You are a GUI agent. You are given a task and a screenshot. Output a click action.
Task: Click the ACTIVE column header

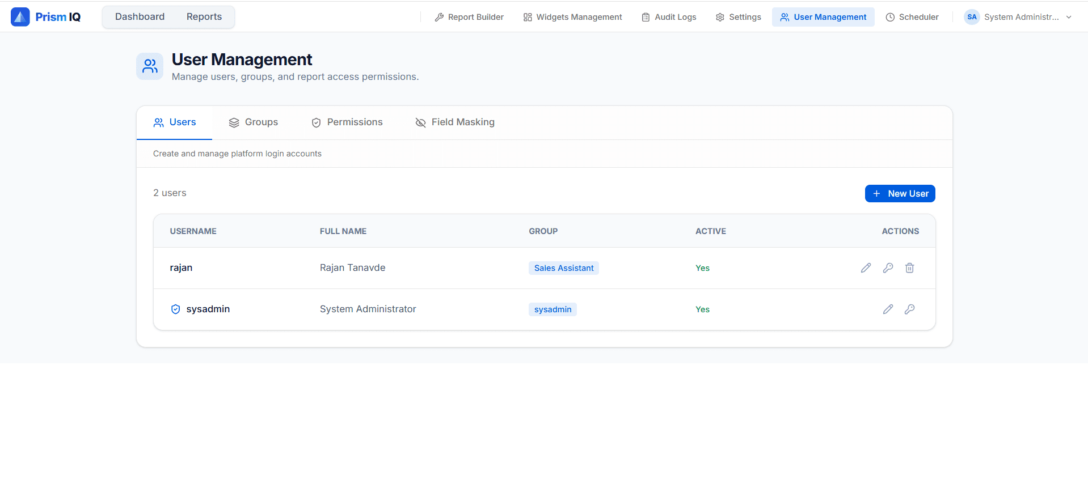711,231
